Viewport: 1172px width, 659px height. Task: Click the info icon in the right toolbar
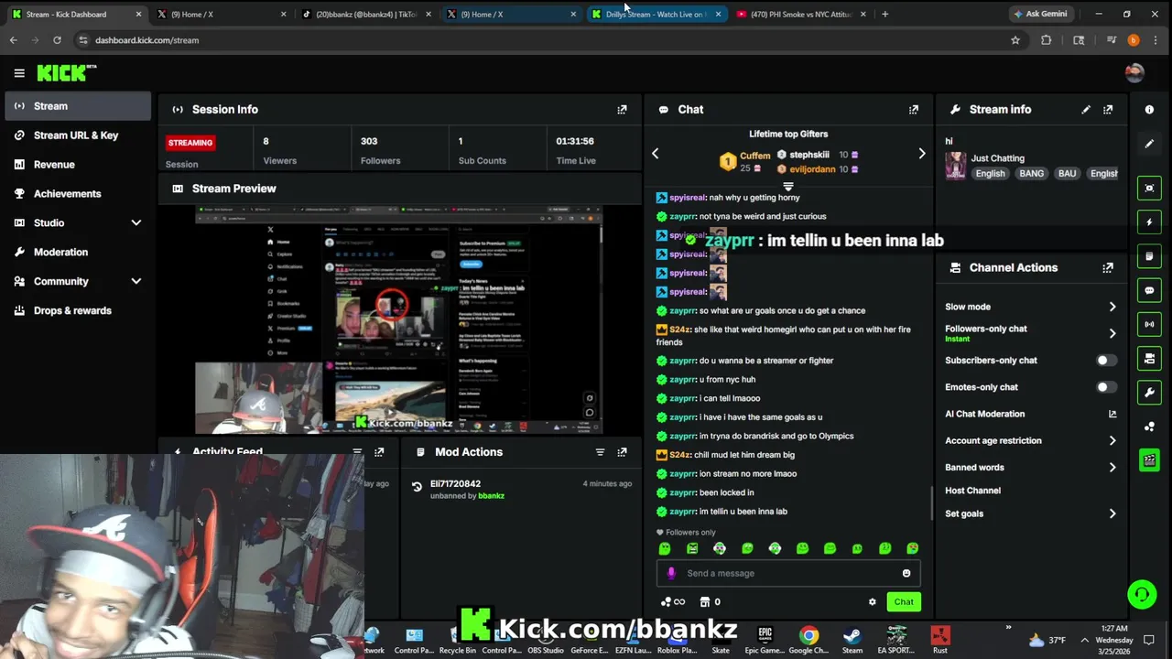1149,109
